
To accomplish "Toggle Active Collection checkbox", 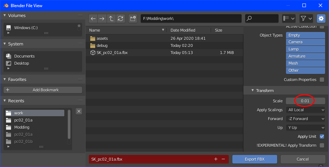I will pos(322,27).
